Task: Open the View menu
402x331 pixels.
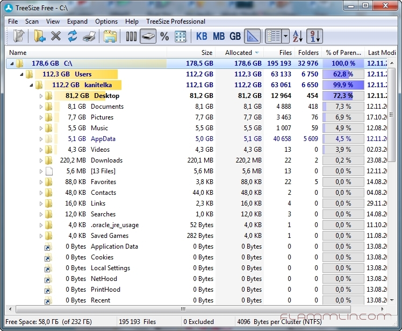Action: coord(53,22)
